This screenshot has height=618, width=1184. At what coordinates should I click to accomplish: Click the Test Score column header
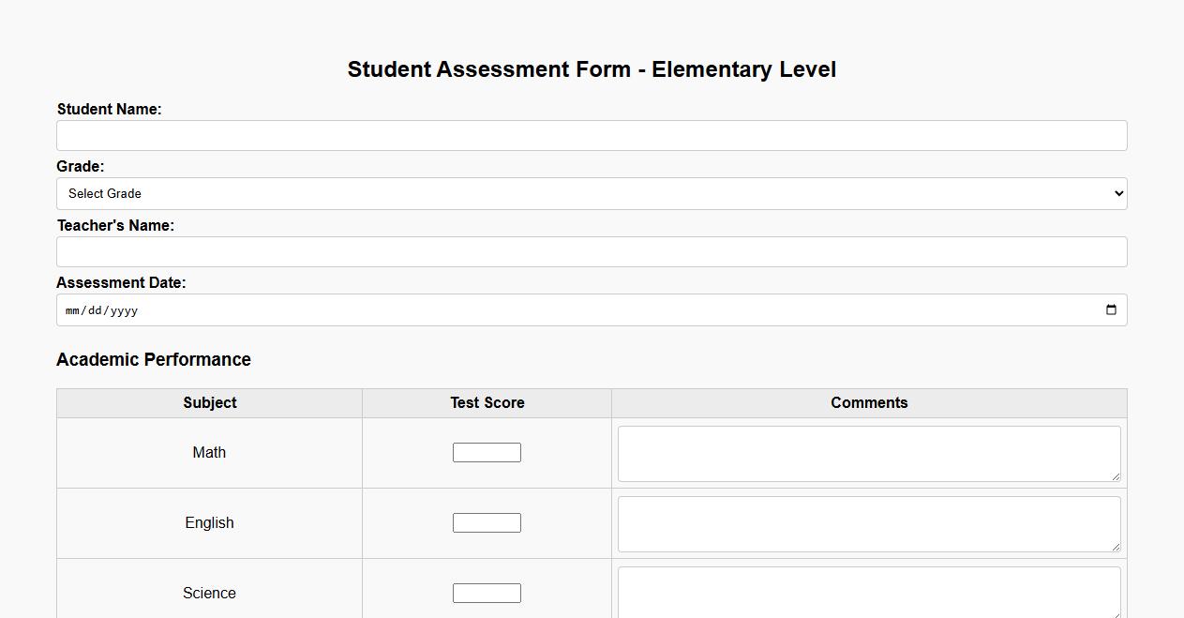tap(487, 402)
